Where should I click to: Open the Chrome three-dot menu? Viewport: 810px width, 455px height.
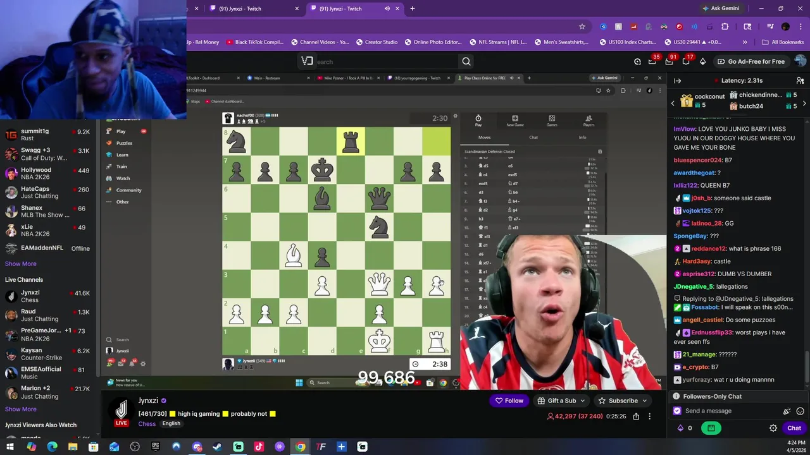coord(801,27)
